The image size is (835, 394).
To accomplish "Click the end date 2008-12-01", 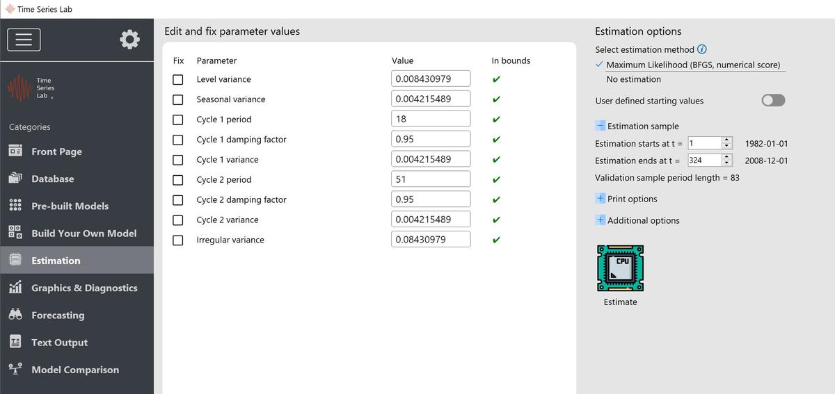I will coord(766,161).
